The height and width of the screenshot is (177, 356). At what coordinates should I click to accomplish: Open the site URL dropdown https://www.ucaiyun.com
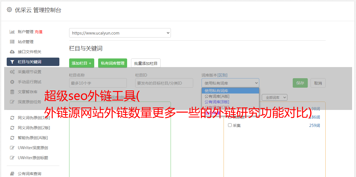[x=120, y=33]
